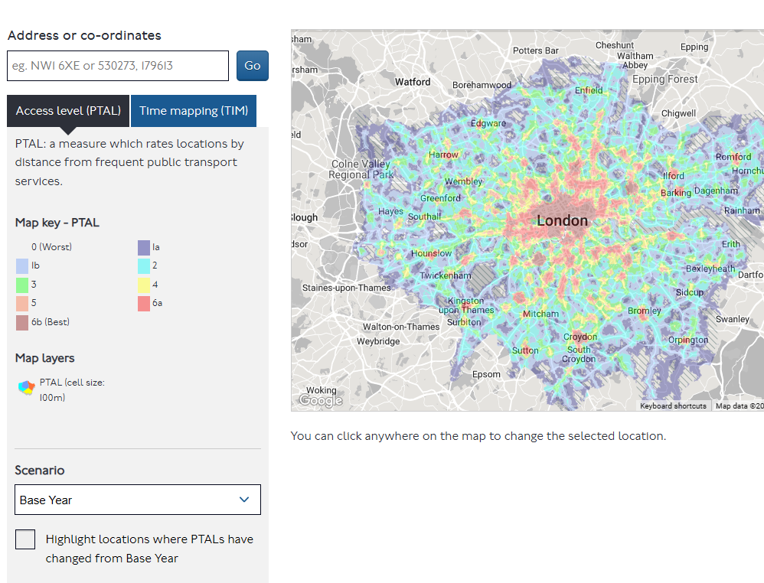Open the Scenario Base Year dropdown
Screen dimensions: 764x583
[x=137, y=500]
